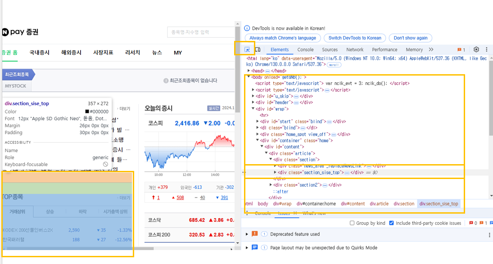Image resolution: width=493 pixels, height=264 pixels.
Task: Select MYSTOCK tab
Action: (x=16, y=86)
